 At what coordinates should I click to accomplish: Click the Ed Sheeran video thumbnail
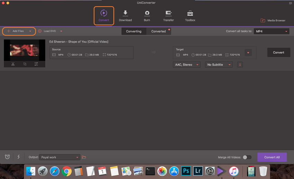click(25, 50)
